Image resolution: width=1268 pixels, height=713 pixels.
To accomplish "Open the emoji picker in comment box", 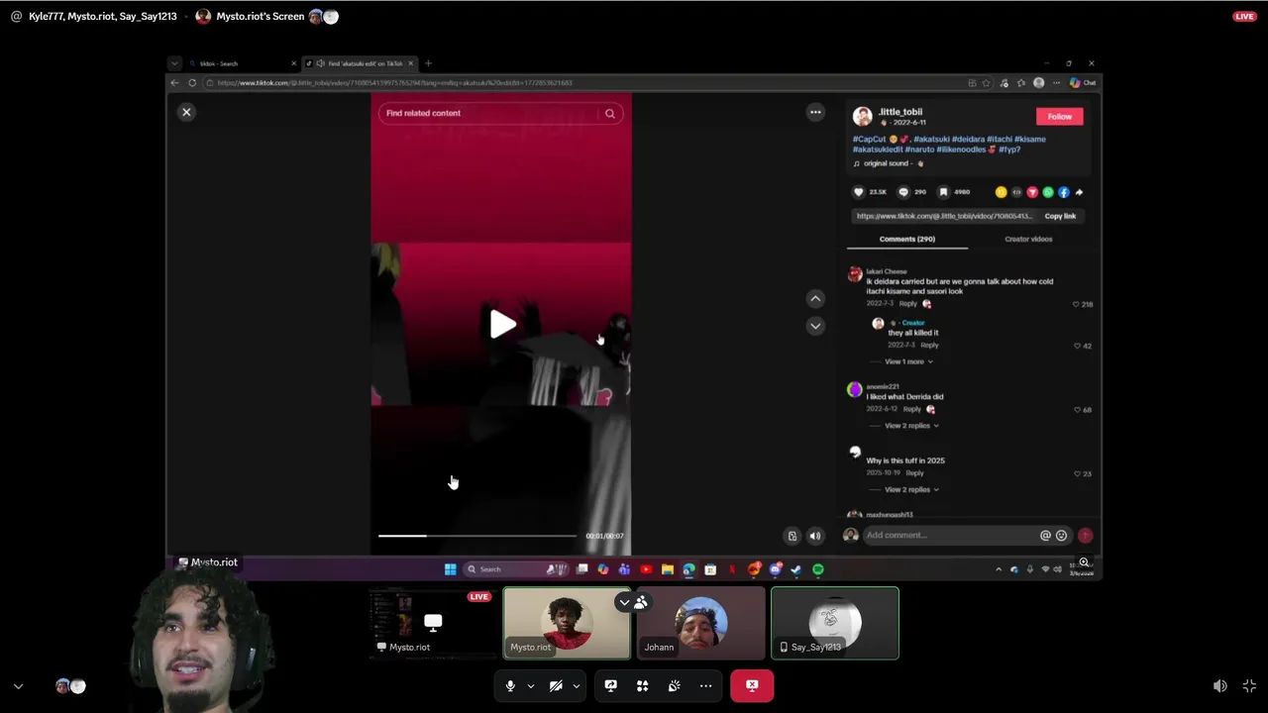I will pyautogui.click(x=1061, y=535).
